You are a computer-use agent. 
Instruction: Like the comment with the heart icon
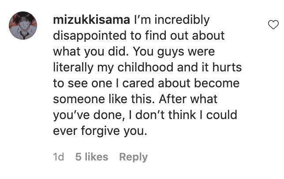click(273, 25)
